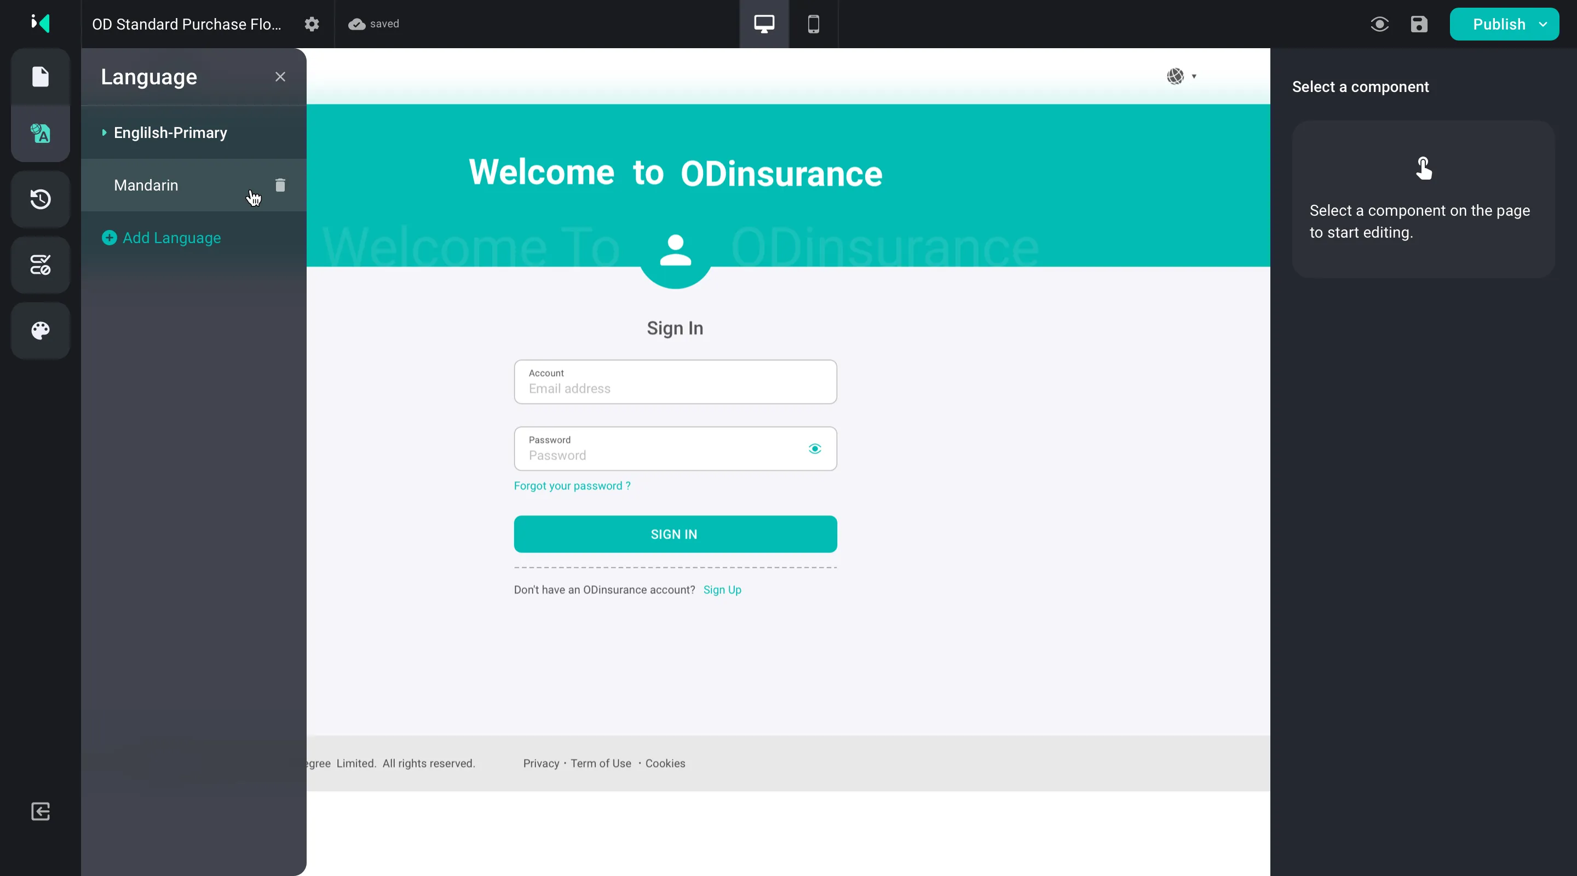Open the version history panel
Screen dimensions: 1577x876
point(41,199)
